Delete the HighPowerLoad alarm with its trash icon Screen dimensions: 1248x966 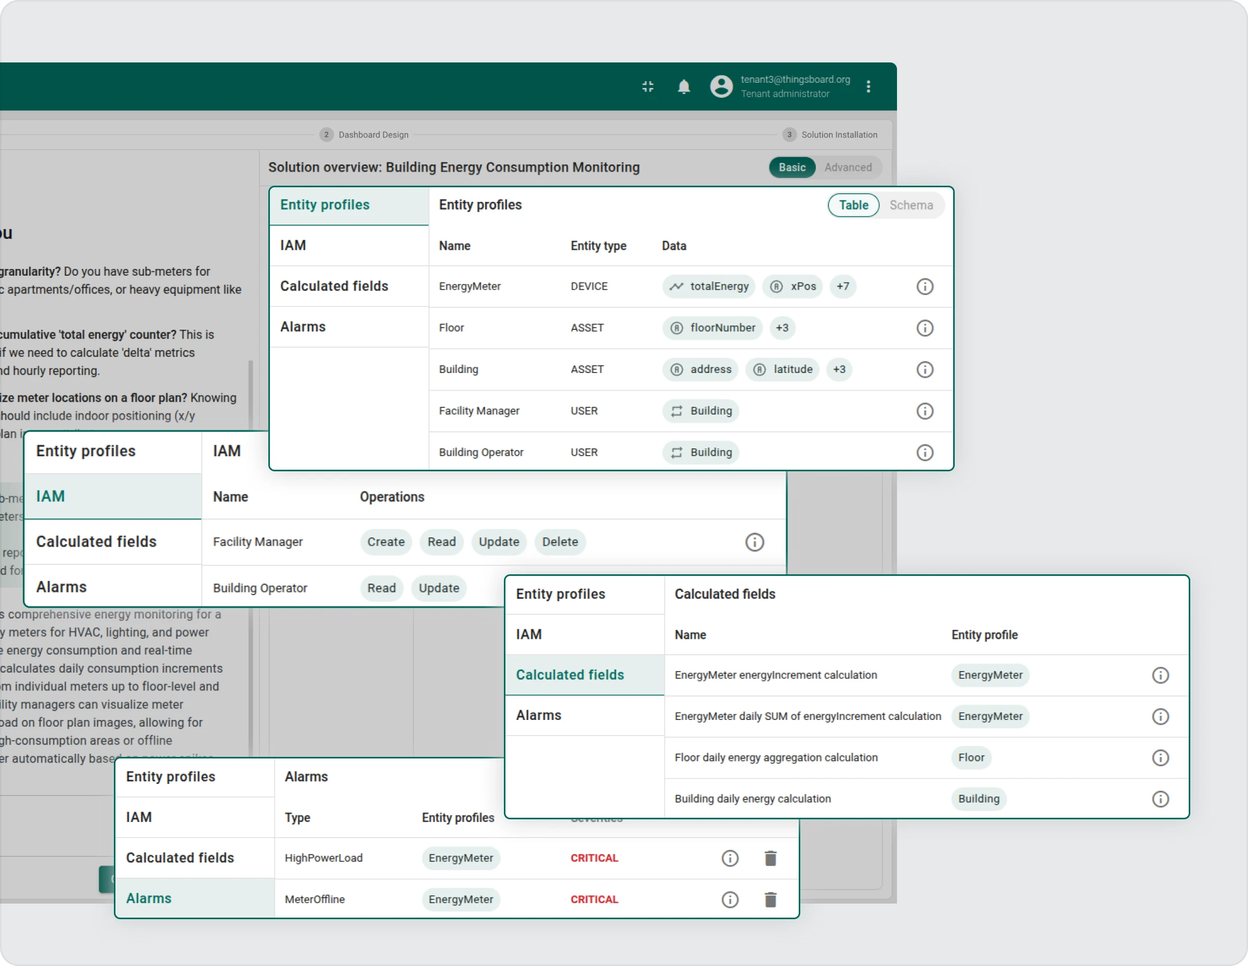pos(770,858)
